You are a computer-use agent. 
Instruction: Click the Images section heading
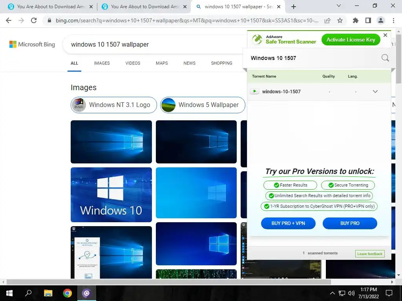(x=84, y=87)
